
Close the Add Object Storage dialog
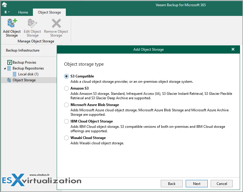click(x=233, y=49)
